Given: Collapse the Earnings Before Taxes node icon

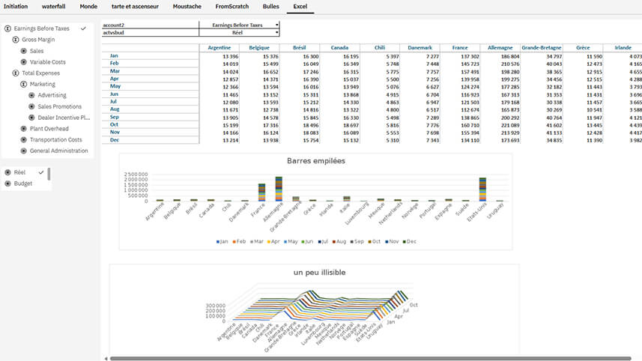Looking at the screenshot, I should [x=7, y=28].
